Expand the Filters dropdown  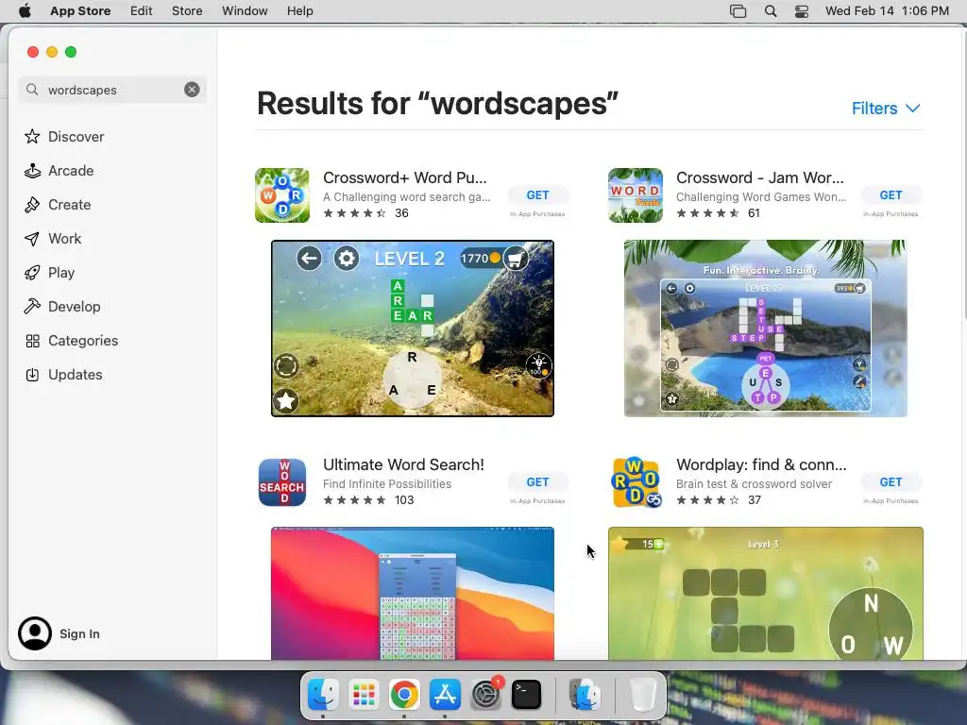[x=886, y=109]
